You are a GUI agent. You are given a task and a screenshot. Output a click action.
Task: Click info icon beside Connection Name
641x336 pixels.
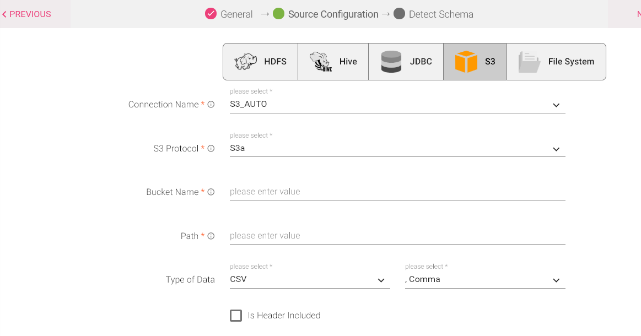coord(211,105)
